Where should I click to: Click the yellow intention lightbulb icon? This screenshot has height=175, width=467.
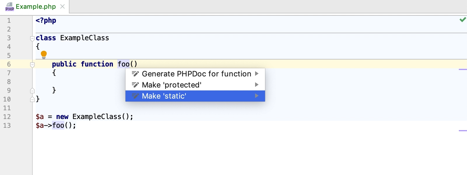[x=44, y=55]
